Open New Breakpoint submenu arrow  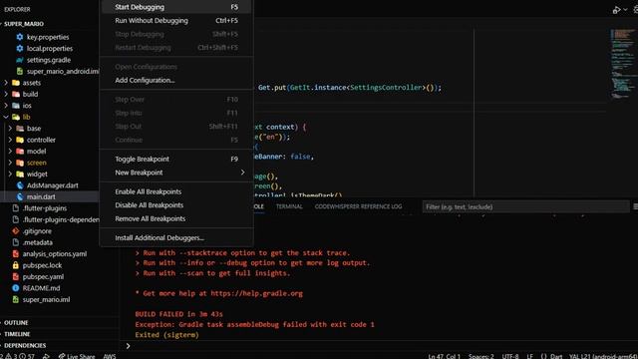point(242,173)
